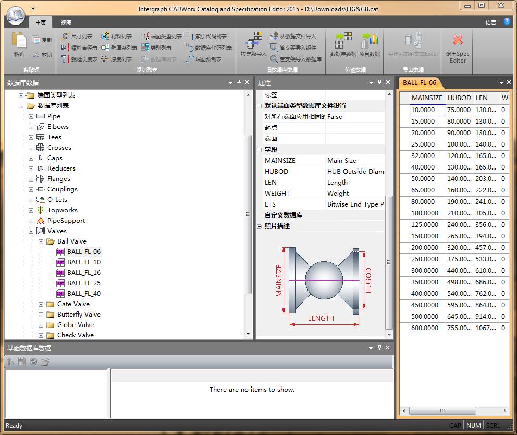
Task: Select BALL_FL_25 in the tree
Action: (84, 283)
